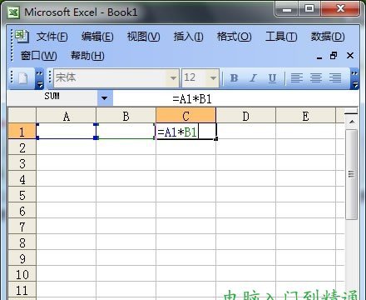
Task: Click the vertical split box above scrollbar
Action: point(351,112)
